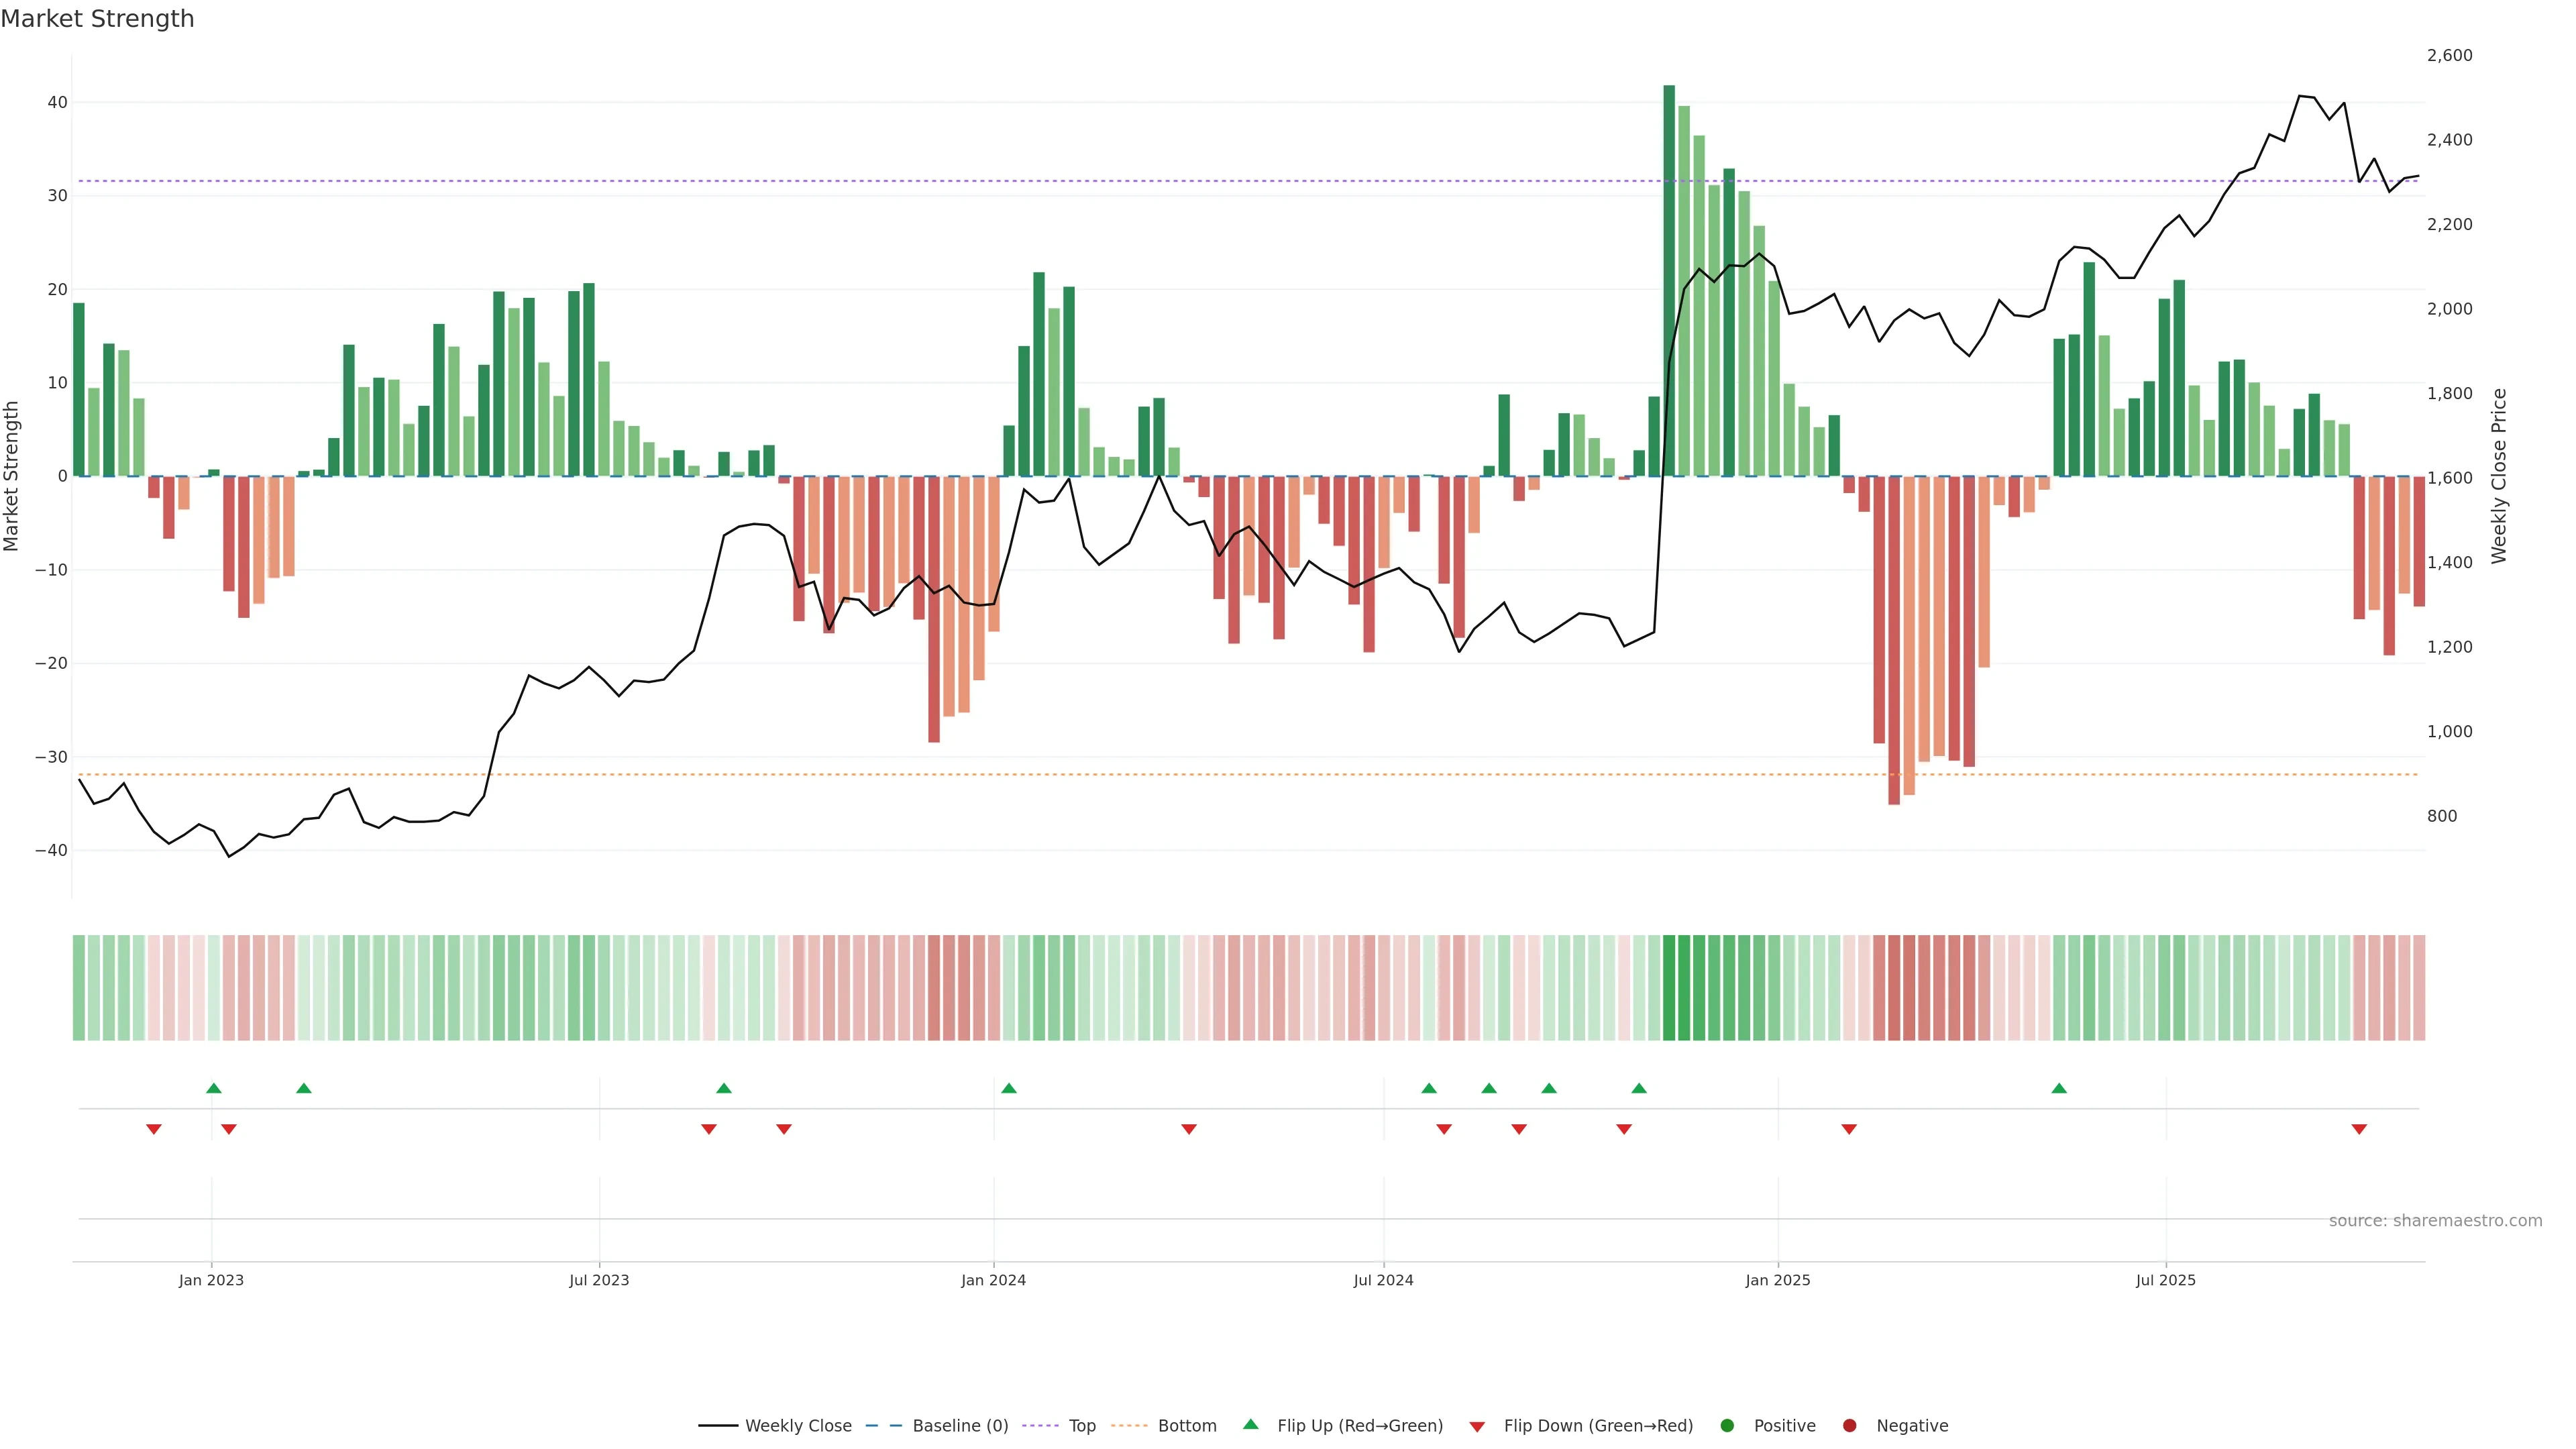Click Flip Down red triangle legend icon
Screen dimensions: 2576x1449
(x=1477, y=1426)
